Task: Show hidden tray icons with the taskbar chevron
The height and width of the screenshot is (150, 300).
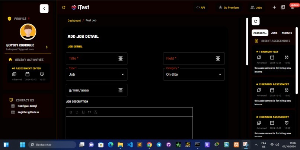Action: 256,145
